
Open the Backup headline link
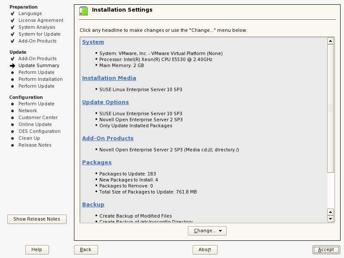(x=93, y=205)
